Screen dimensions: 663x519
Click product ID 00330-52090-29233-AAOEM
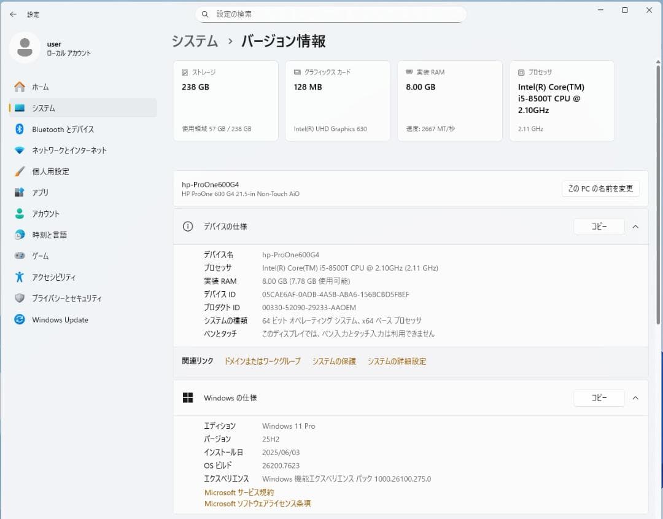(309, 308)
